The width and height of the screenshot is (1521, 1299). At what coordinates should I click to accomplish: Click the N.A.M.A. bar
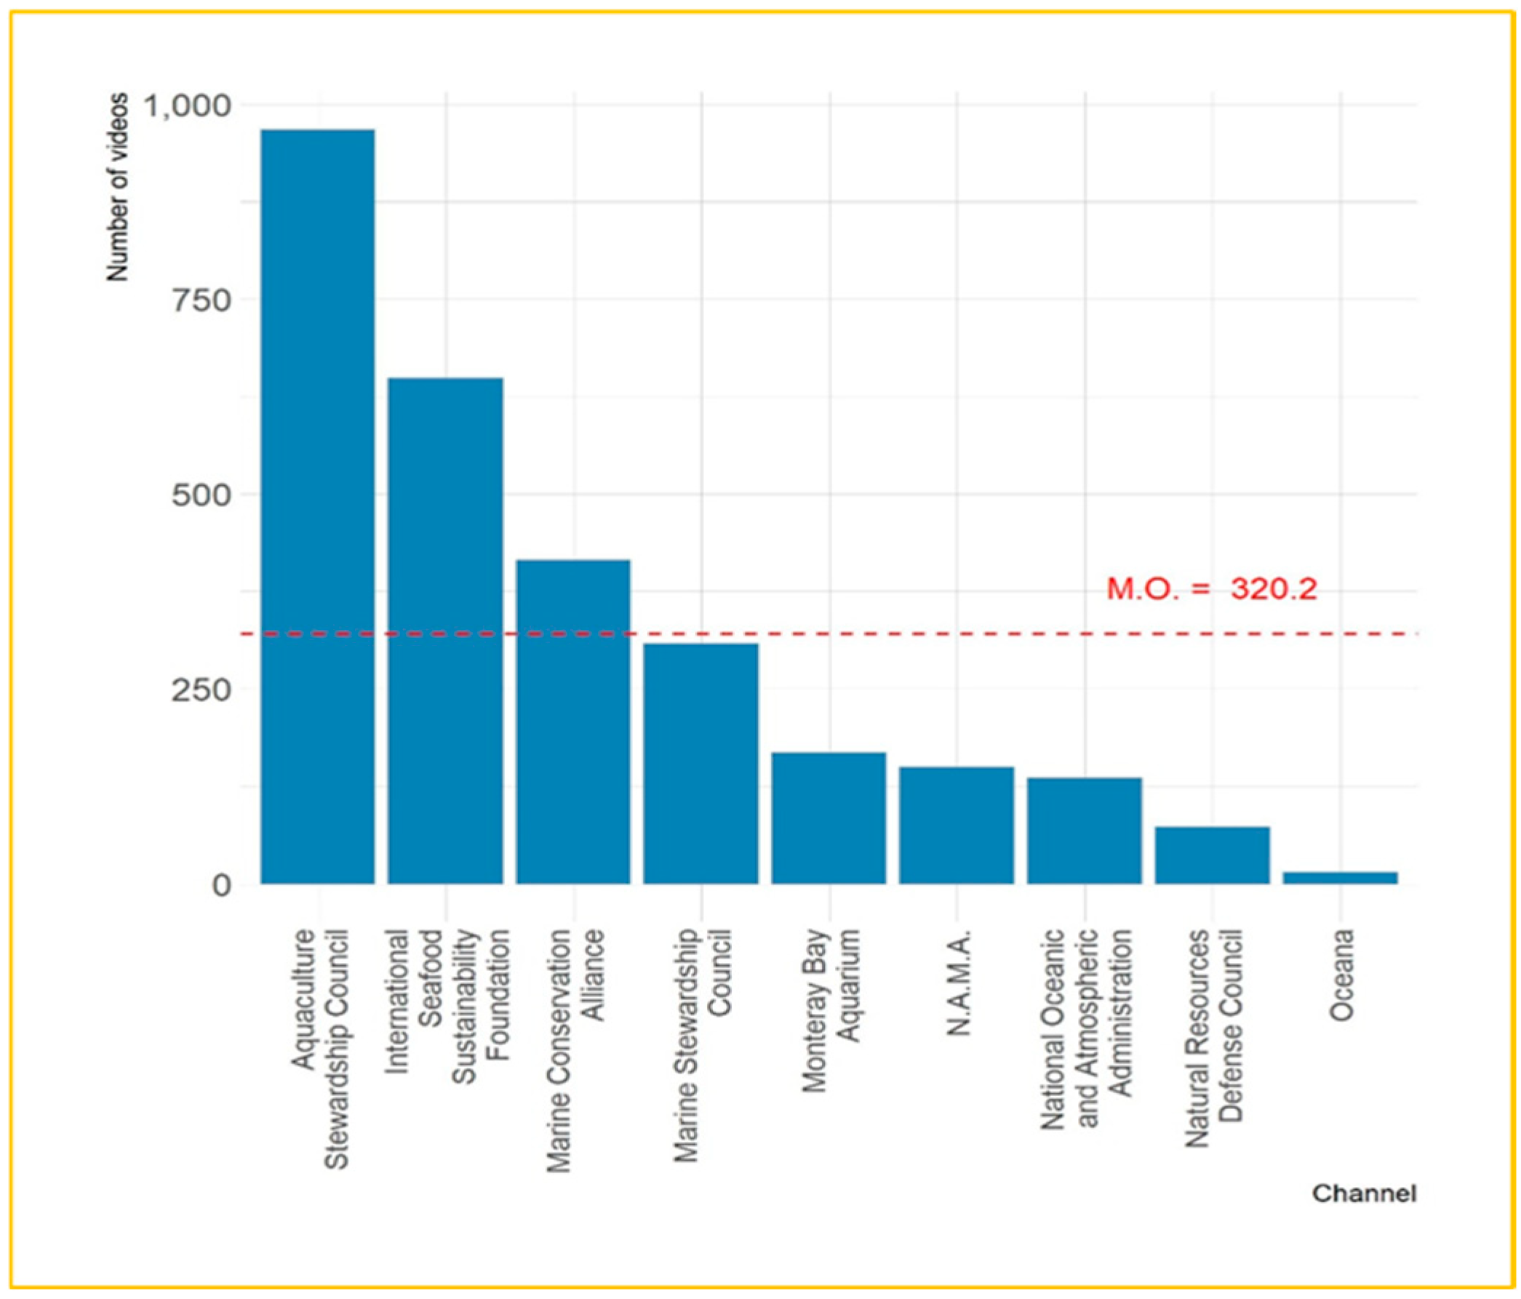tap(956, 825)
